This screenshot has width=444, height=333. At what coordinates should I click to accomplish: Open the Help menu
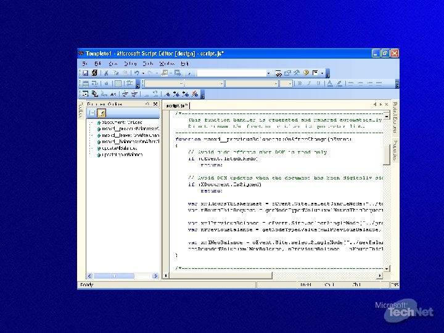184,64
